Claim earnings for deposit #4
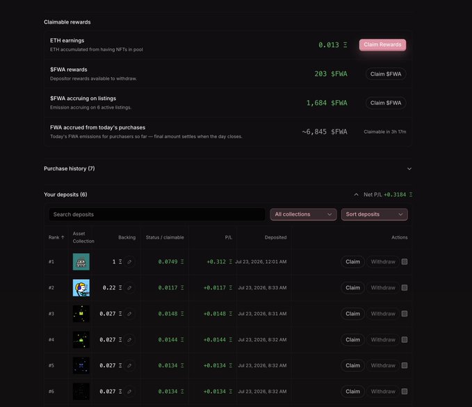Image resolution: width=472 pixels, height=407 pixels. [x=352, y=340]
